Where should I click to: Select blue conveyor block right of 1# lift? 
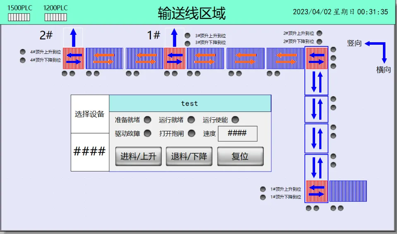(x=348, y=191)
